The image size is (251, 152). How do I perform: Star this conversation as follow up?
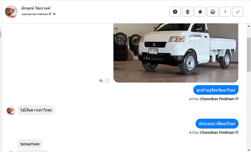point(200,12)
